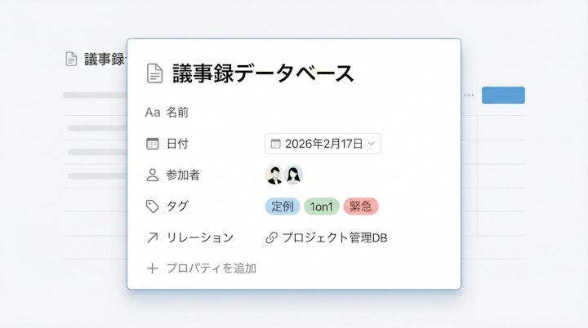Screen dimensions: 588x328
Task: Click the link icon before プロジェクト管理DB
Action: coord(271,237)
